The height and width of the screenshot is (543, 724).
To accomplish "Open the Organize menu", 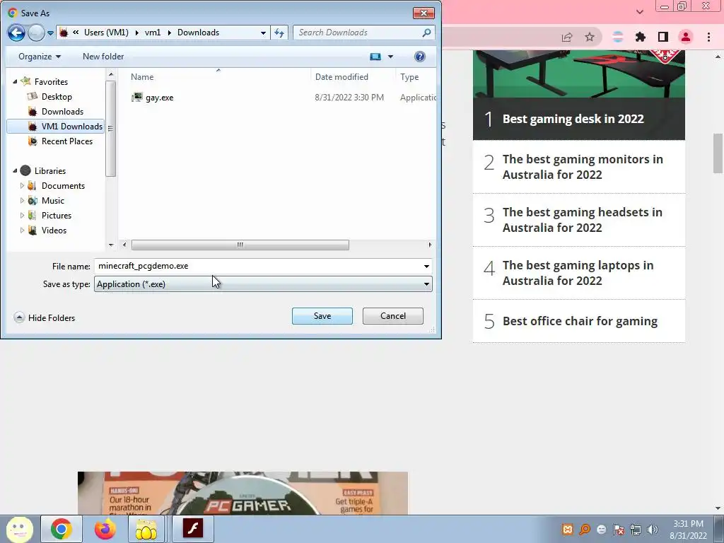I will (40, 57).
